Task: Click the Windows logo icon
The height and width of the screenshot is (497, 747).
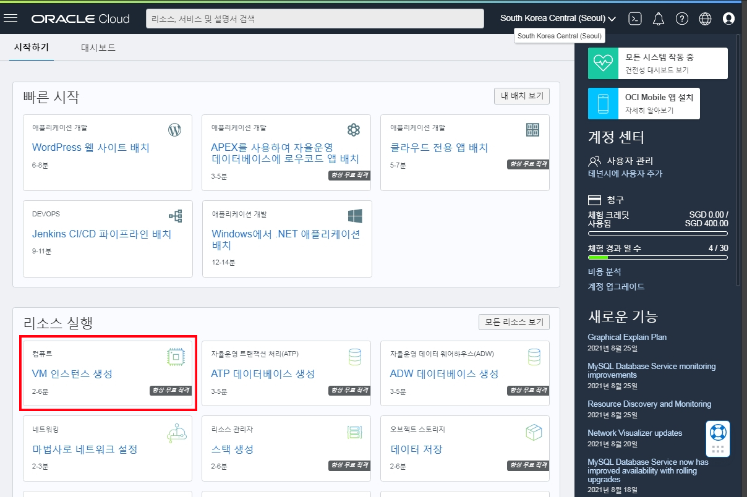Action: coord(354,216)
